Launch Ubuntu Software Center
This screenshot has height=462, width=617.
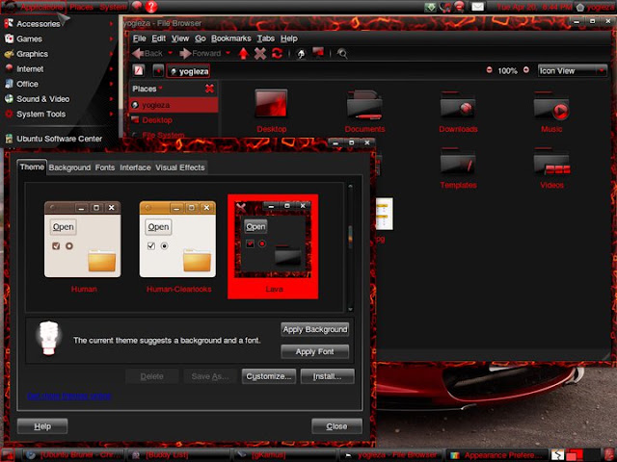(59, 139)
